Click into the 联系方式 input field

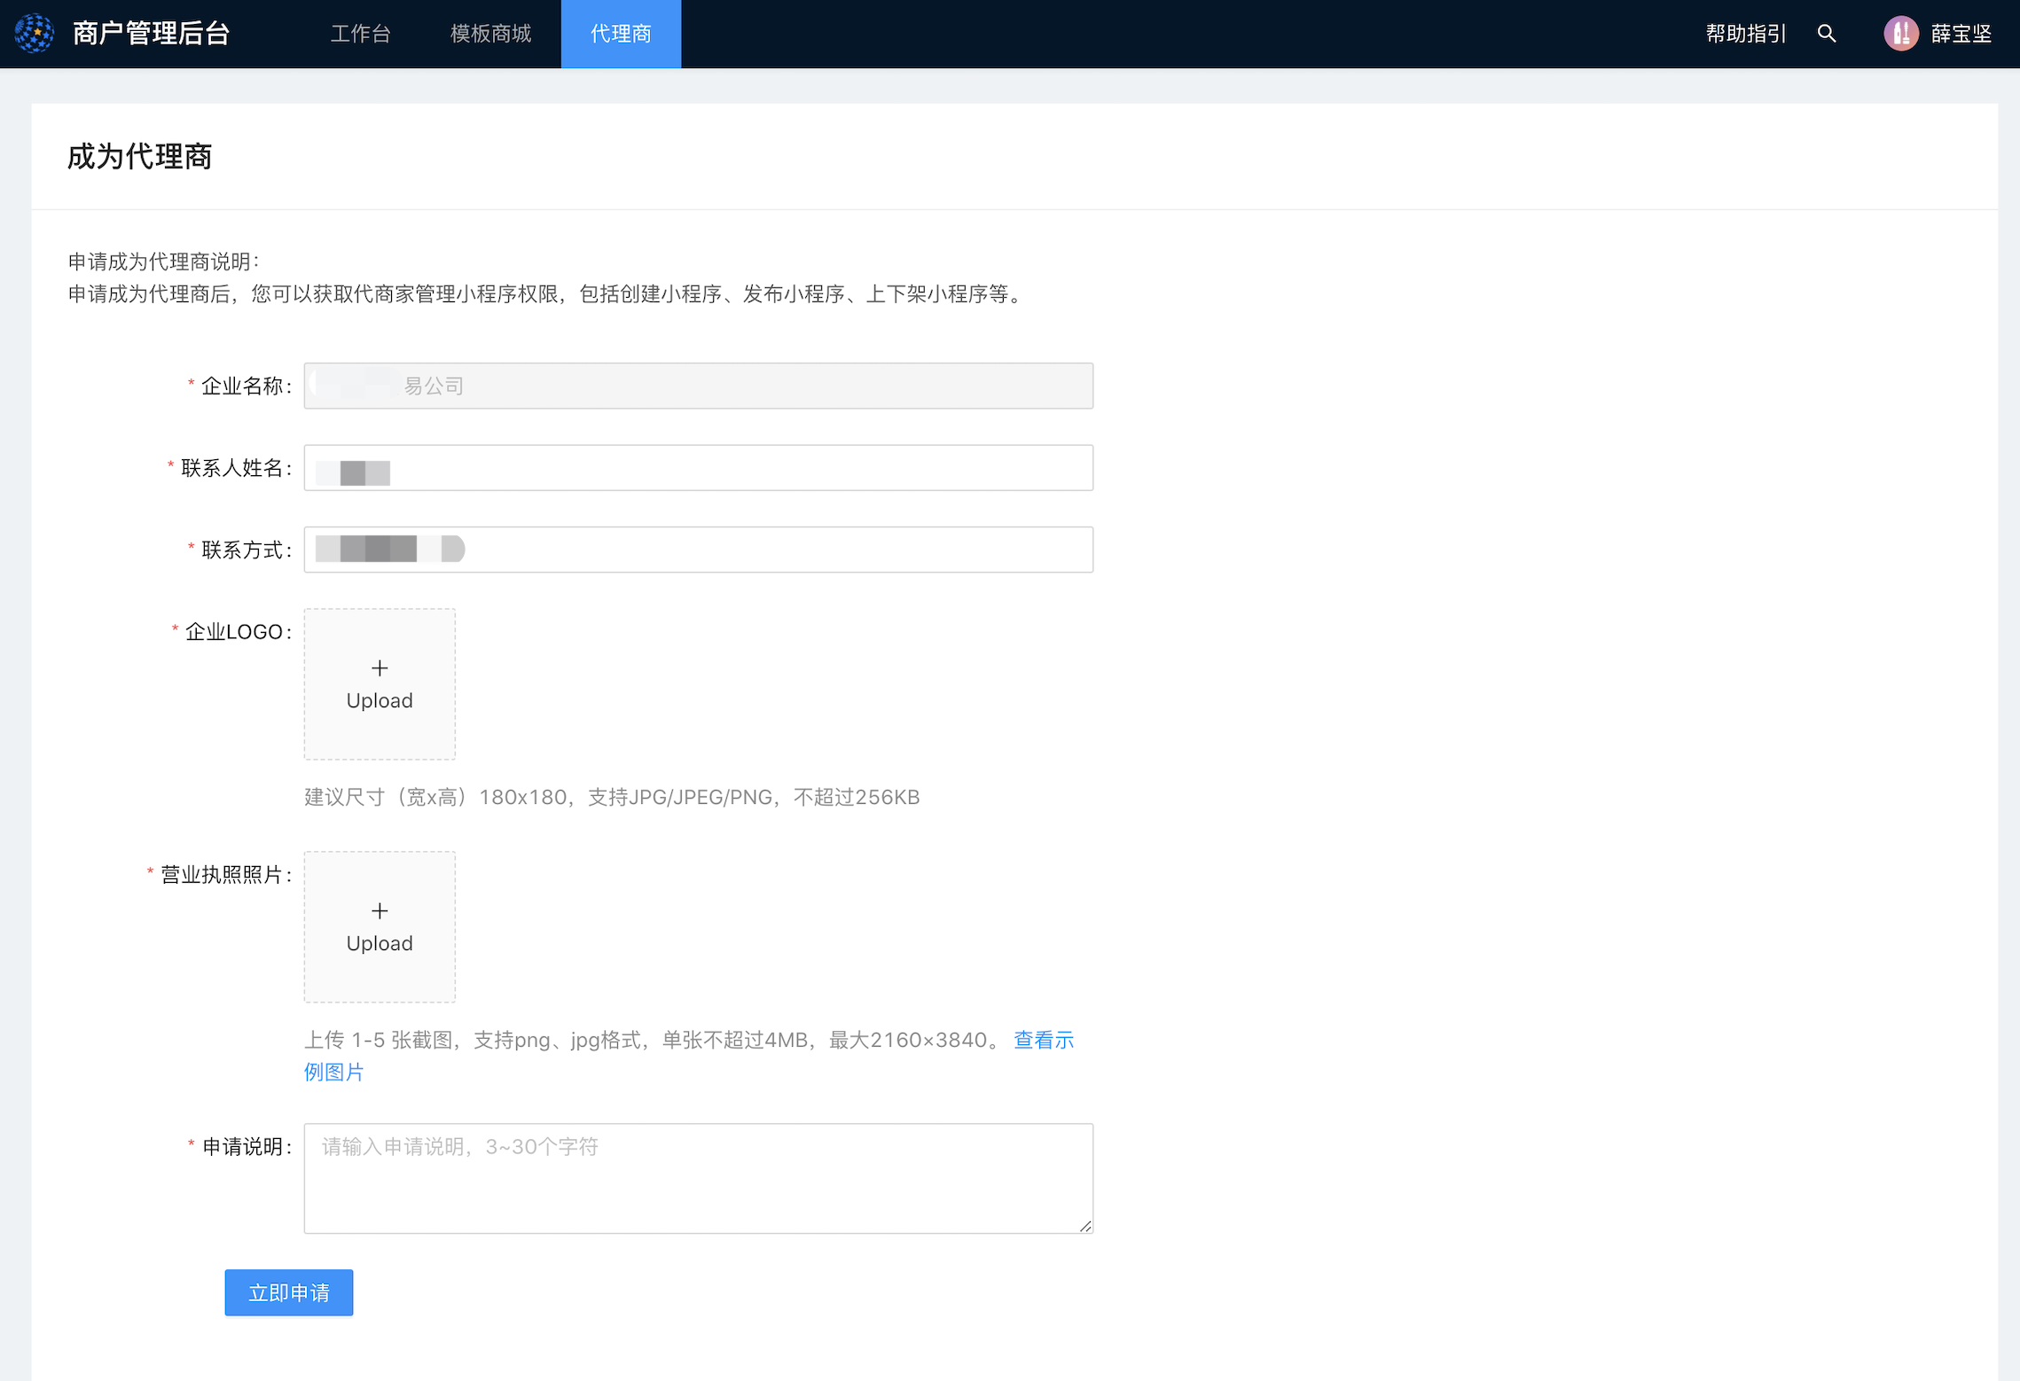(x=698, y=550)
